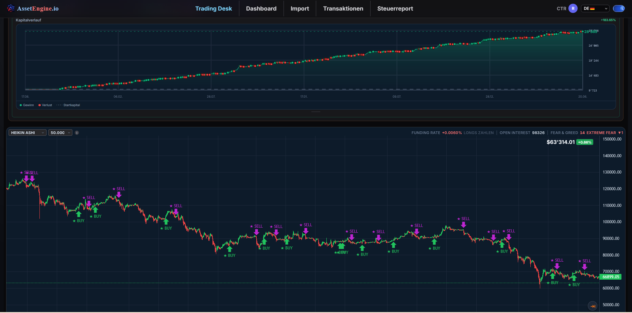Click the $63'314.01 current price
Viewport: 632px width, 313px height.
coord(561,142)
